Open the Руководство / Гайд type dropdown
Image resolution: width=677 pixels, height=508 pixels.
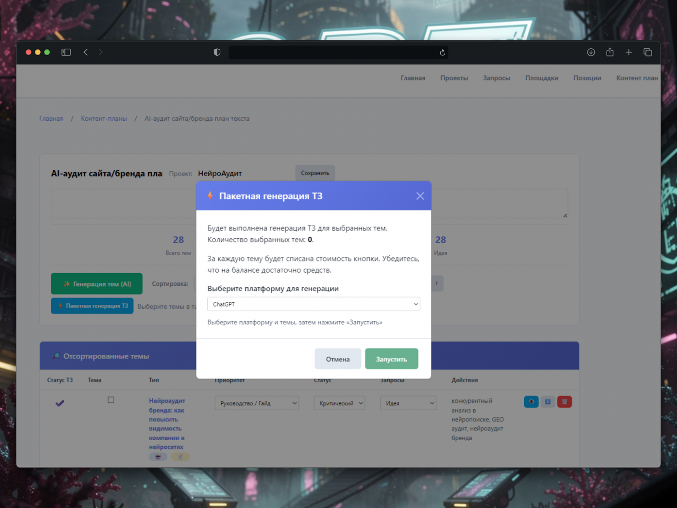pyautogui.click(x=256, y=403)
